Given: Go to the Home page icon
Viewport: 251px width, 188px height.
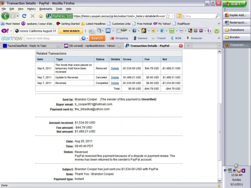Looking at the screenshot, I should (x=41, y=16).
